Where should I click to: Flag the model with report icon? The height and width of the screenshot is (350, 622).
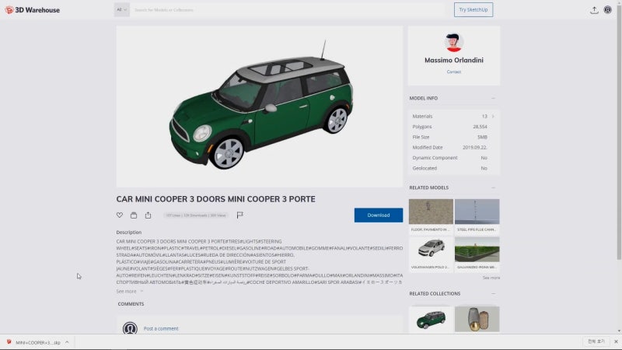239,215
